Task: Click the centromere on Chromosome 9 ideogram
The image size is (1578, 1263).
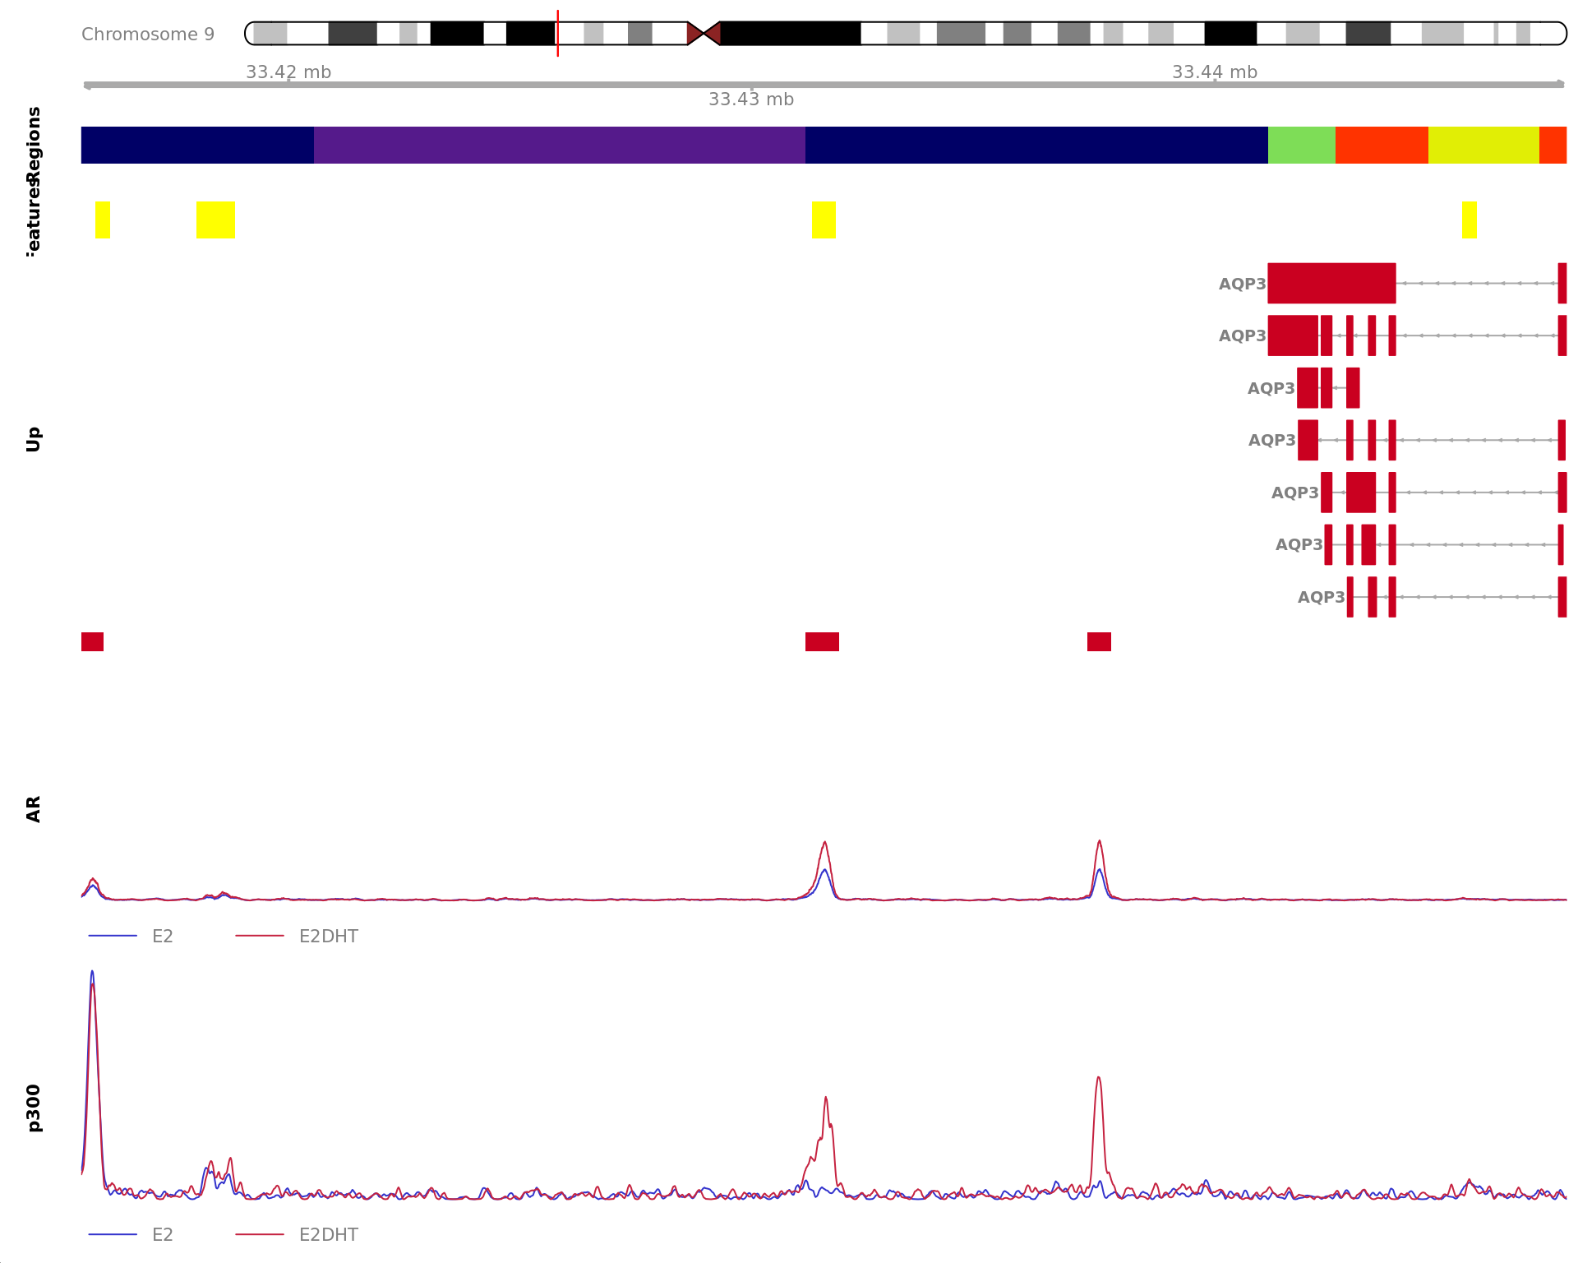Action: pyautogui.click(x=704, y=34)
